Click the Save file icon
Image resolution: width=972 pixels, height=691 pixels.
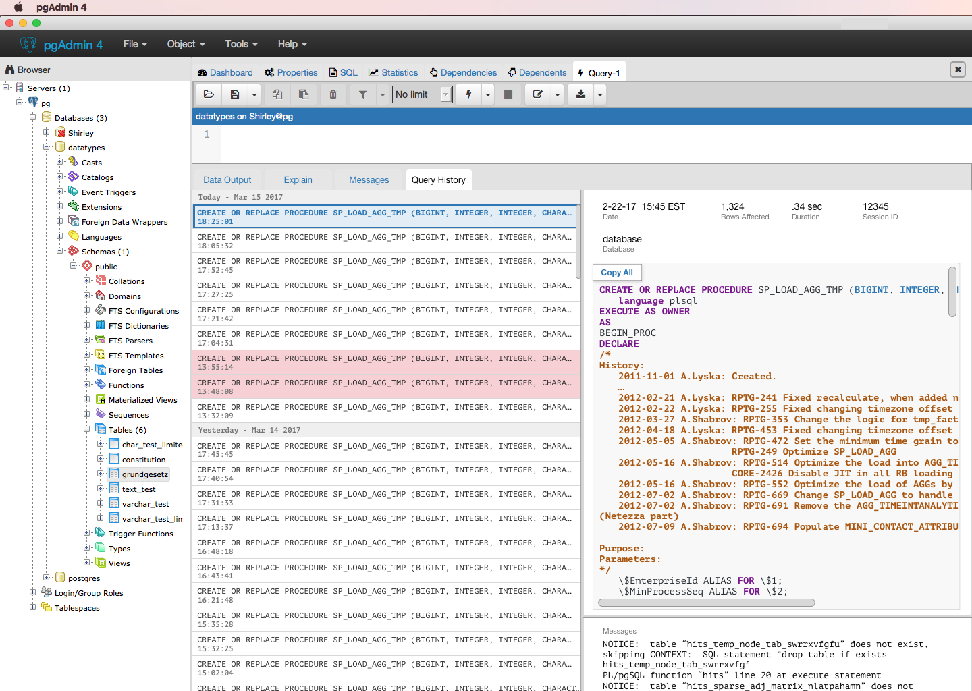click(234, 94)
